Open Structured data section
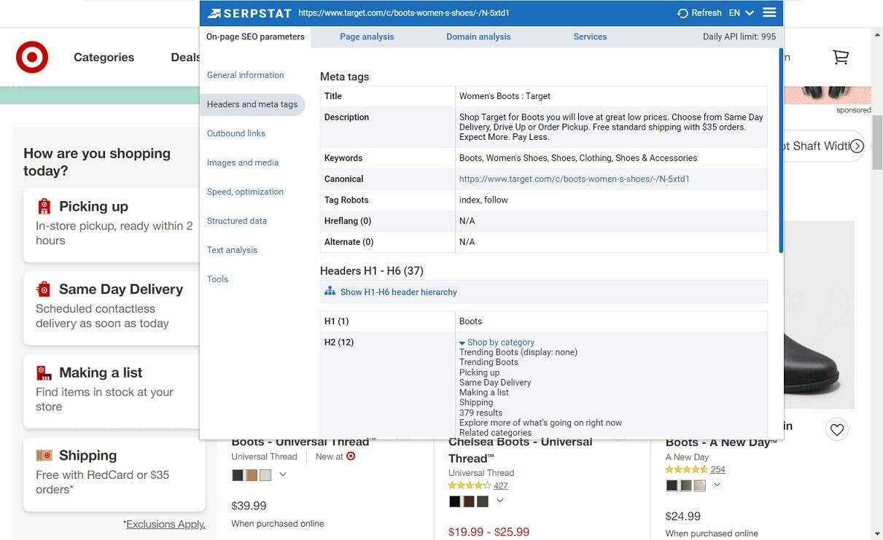 [x=237, y=221]
